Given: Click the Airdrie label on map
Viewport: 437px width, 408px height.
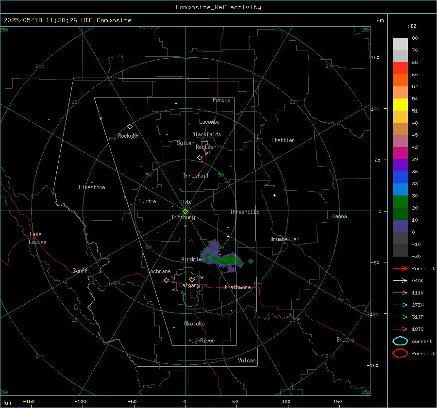Looking at the screenshot, I should [191, 259].
